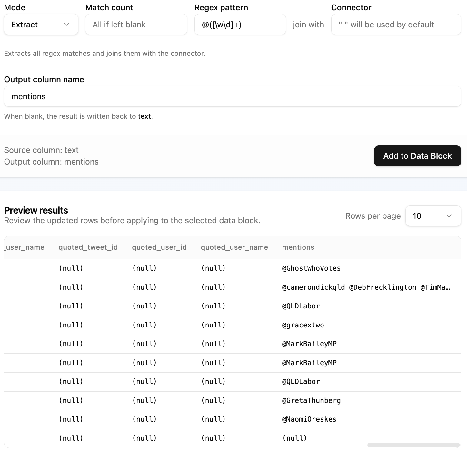Click the (null) cell in mentions column

295,438
